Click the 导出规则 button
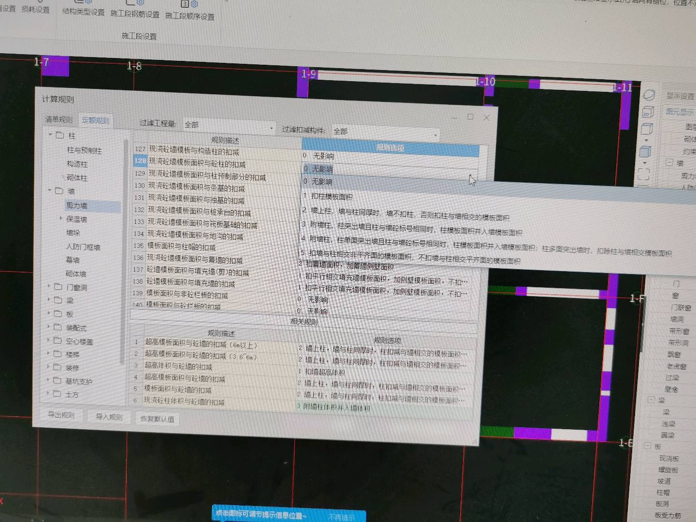Image resolution: width=696 pixels, height=522 pixels. point(61,415)
